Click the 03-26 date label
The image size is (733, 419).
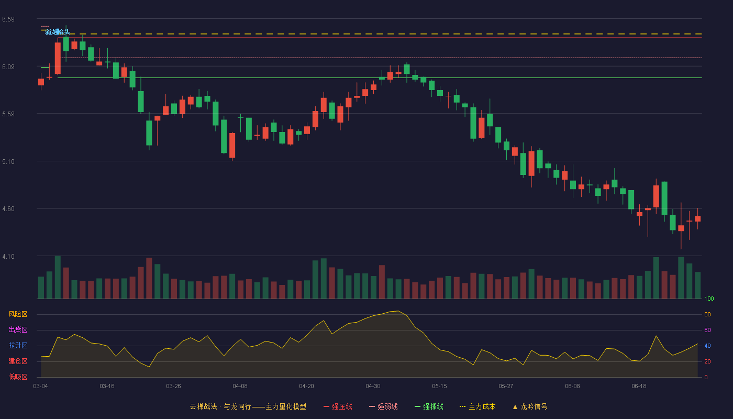[x=173, y=386]
